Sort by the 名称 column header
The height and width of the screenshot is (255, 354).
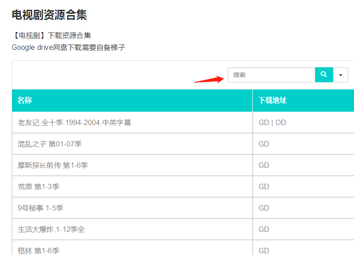[x=25, y=100]
